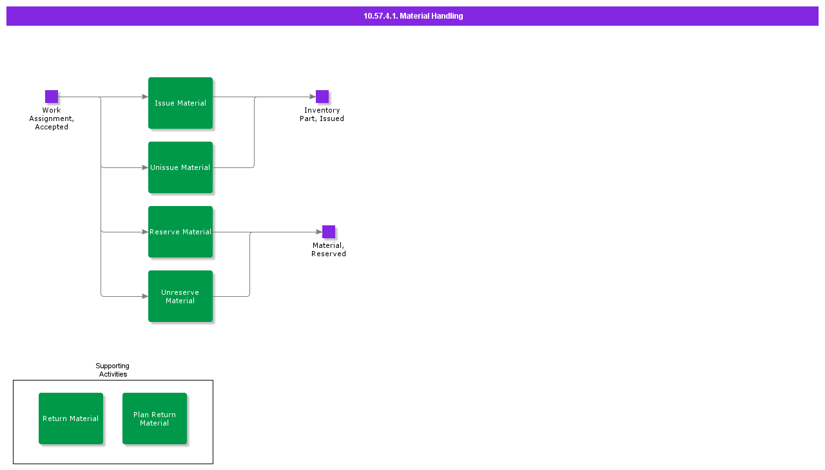This screenshot has width=825, height=470.
Task: Open the Return Material supporting activity
Action: (71, 418)
